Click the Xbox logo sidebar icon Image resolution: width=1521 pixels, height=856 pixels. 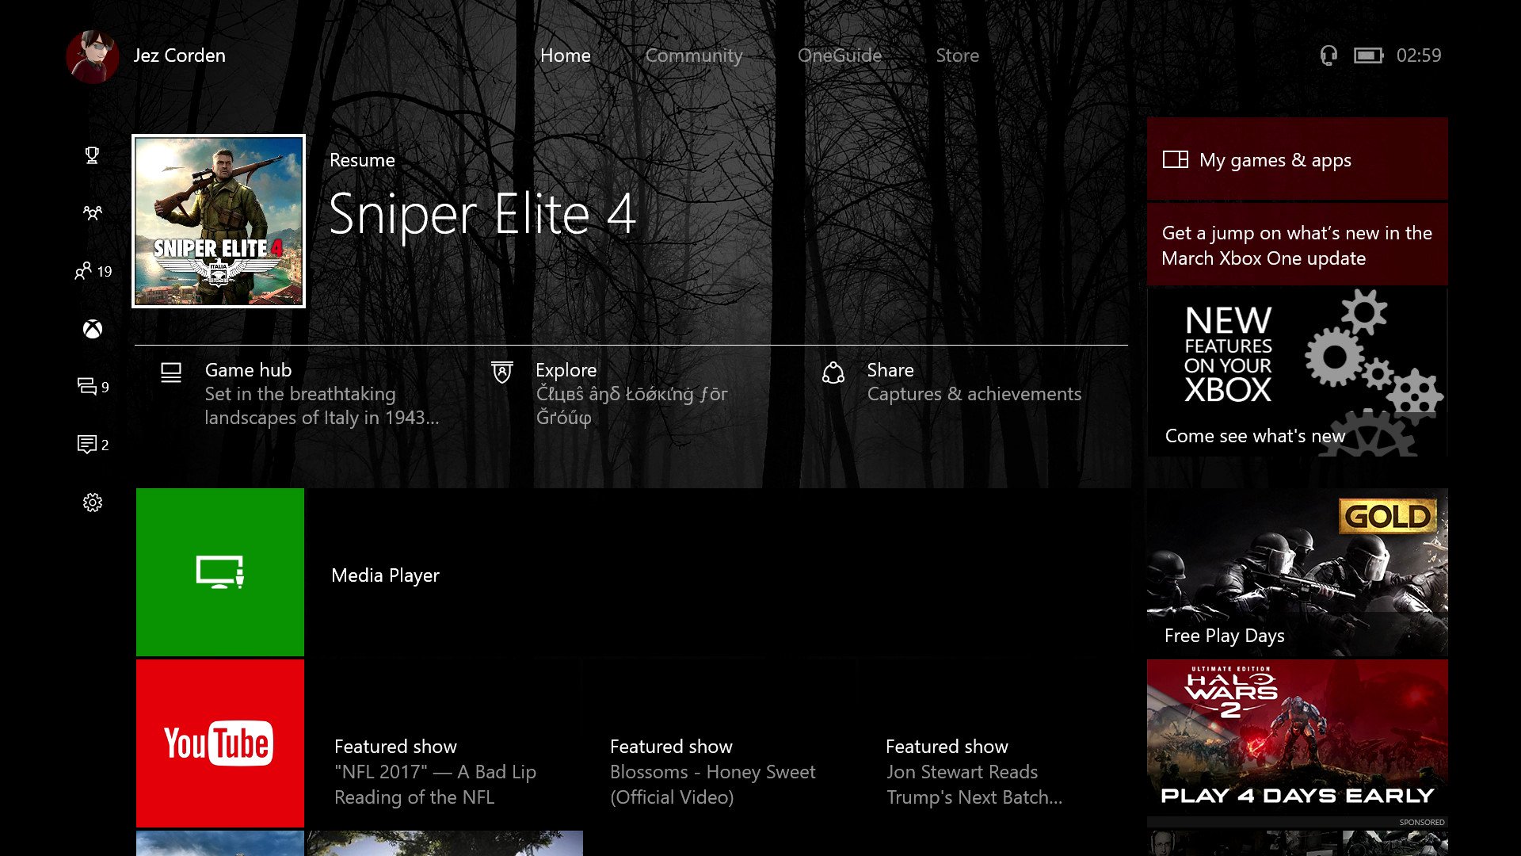[93, 329]
